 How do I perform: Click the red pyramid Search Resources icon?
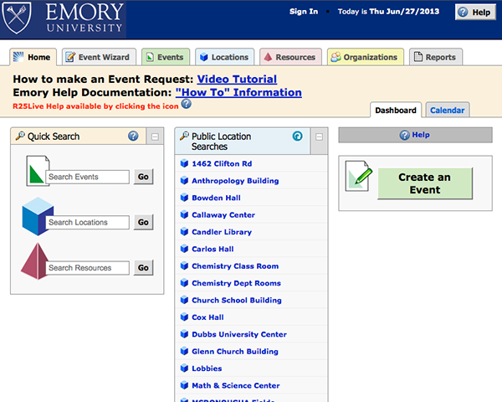click(35, 263)
